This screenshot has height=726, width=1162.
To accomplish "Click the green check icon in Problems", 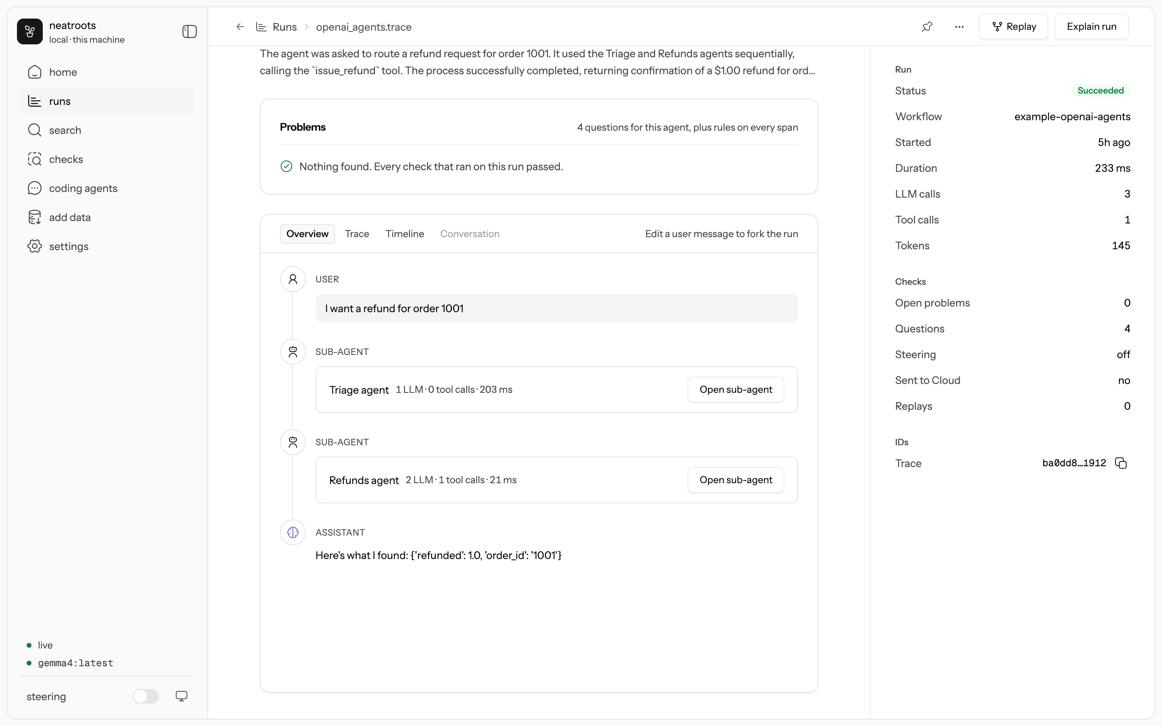I will (x=286, y=167).
